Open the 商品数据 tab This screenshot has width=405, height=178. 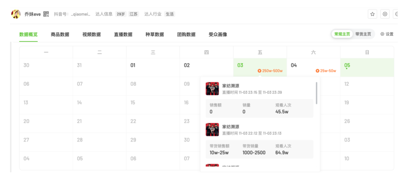(60, 35)
